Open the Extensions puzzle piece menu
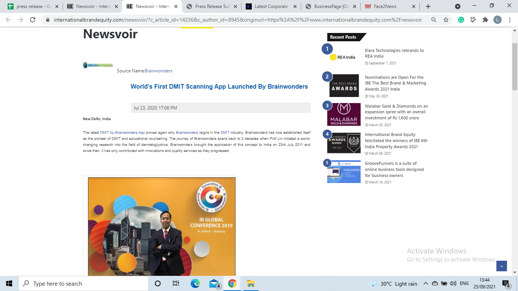Image resolution: width=518 pixels, height=291 pixels. (x=485, y=20)
